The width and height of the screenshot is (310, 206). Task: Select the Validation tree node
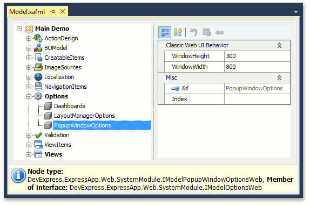[x=57, y=135]
